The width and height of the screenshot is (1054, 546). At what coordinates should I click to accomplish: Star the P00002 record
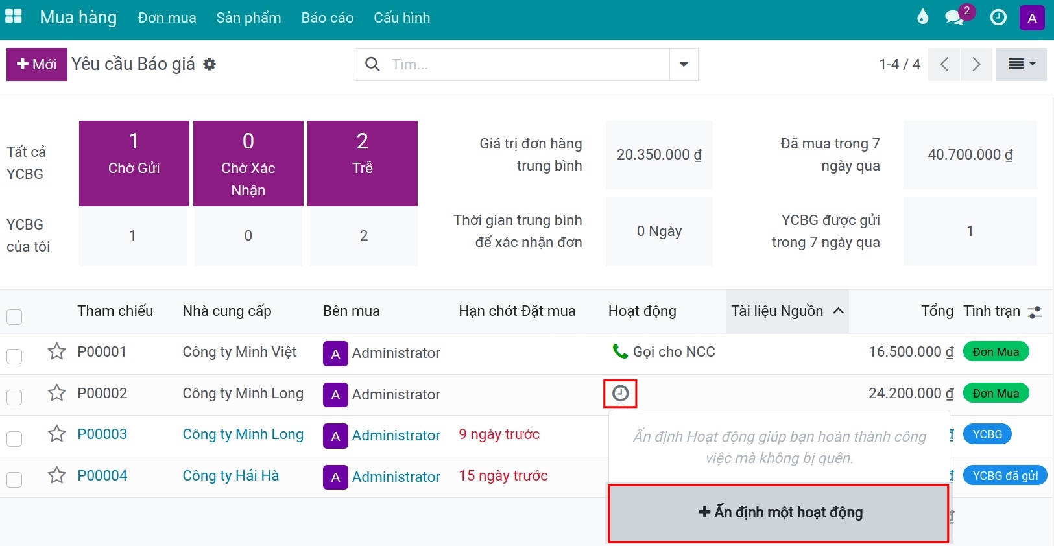[x=57, y=393]
